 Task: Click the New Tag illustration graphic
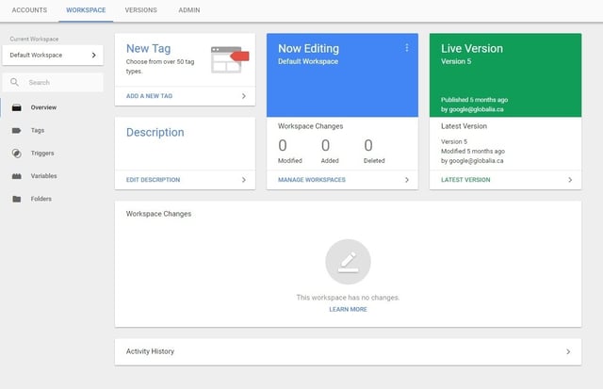tap(230, 59)
